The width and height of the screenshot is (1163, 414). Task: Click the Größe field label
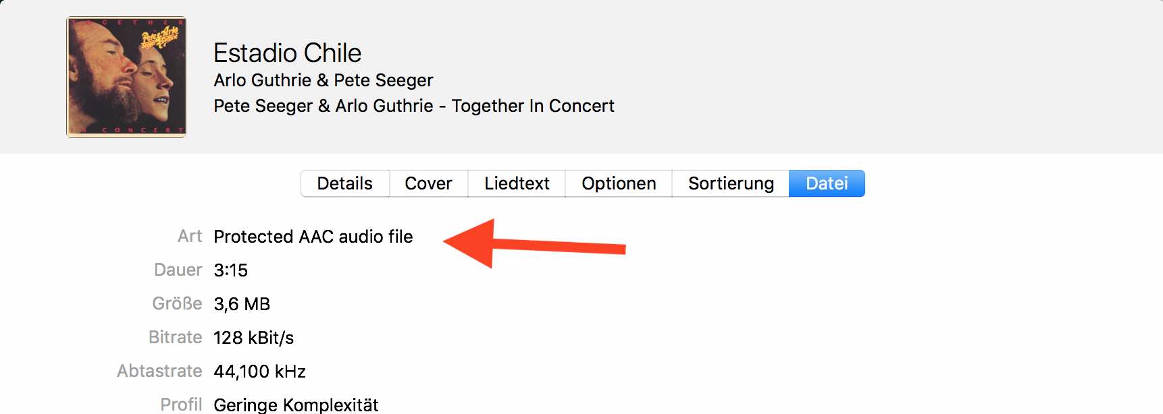coord(177,304)
